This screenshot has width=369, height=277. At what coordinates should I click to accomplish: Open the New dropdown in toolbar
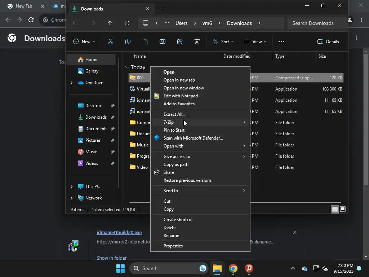[84, 42]
